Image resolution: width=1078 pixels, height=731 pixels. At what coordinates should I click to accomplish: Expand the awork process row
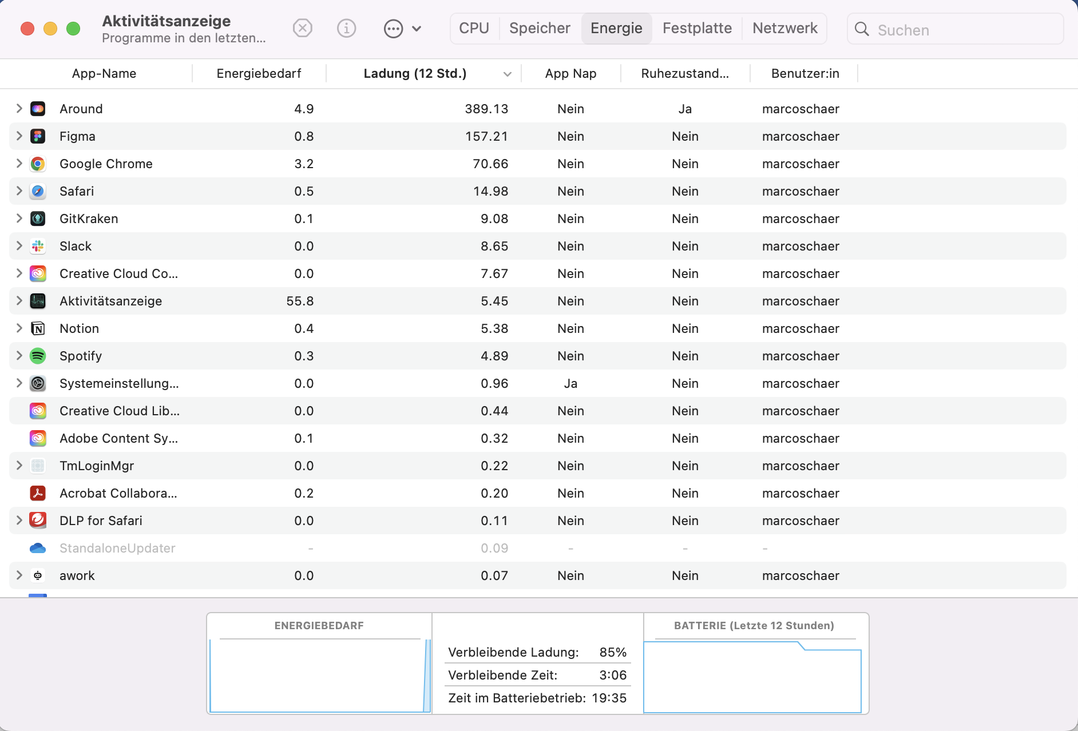(19, 575)
